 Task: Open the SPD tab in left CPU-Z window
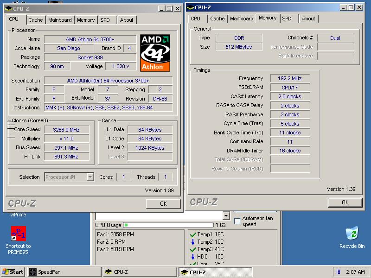click(105, 20)
